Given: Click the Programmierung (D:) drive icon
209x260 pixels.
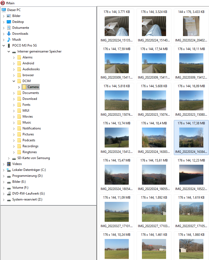Looking at the screenshot, I should [x=9, y=176].
